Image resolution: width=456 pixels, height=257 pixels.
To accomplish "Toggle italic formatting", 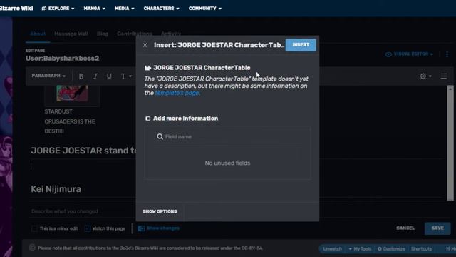I will [95, 76].
